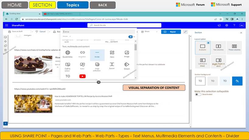This screenshot has height=140, width=249.
Task: Click the move section icon
Action: (x=5, y=41)
